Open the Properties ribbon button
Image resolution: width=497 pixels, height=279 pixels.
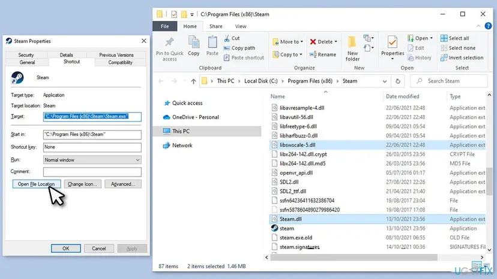[393, 47]
